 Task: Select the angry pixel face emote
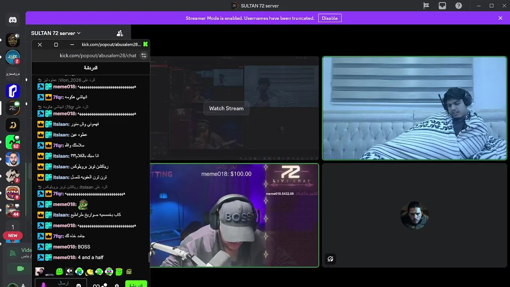tap(129, 272)
